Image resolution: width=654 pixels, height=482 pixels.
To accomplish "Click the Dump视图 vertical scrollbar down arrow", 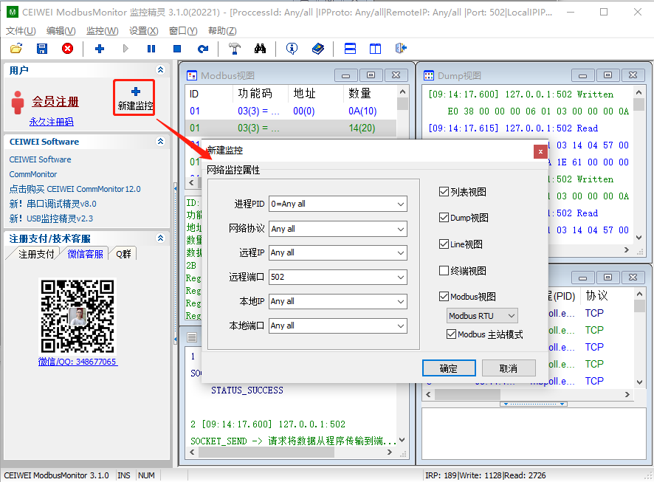I will click(638, 238).
